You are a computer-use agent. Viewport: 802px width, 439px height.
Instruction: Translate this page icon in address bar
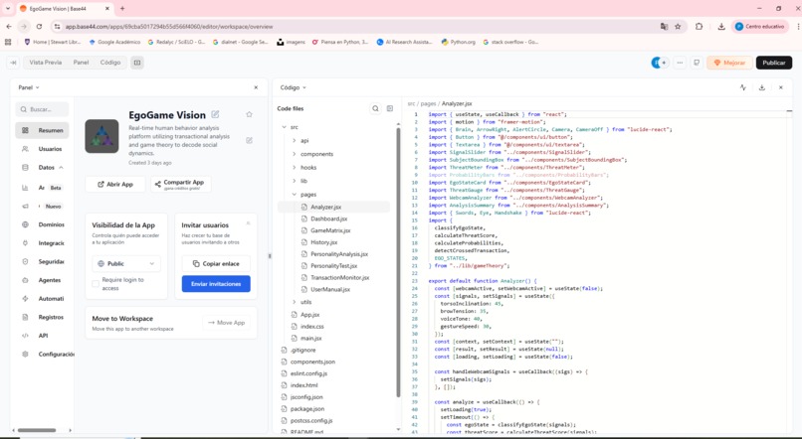coord(664,27)
